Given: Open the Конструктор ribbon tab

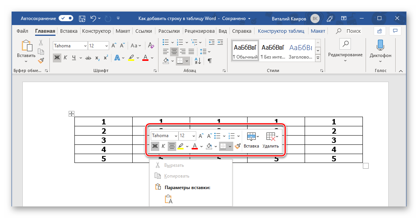Looking at the screenshot, I should [96, 31].
